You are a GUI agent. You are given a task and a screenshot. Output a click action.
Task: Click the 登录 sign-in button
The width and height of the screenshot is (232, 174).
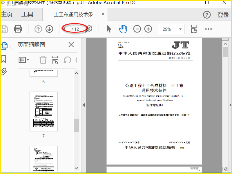[x=223, y=15]
